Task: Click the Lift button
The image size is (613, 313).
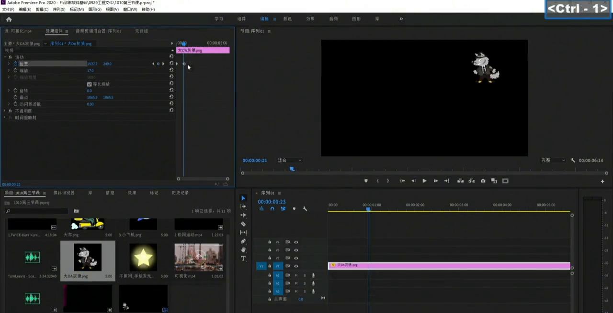Action: [460, 181]
